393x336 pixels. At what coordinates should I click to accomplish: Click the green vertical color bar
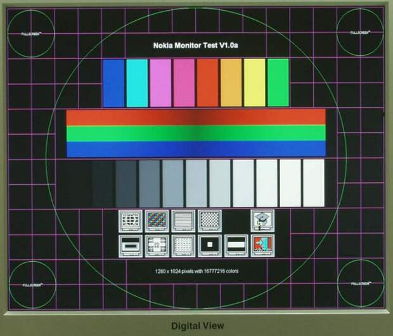(x=278, y=83)
